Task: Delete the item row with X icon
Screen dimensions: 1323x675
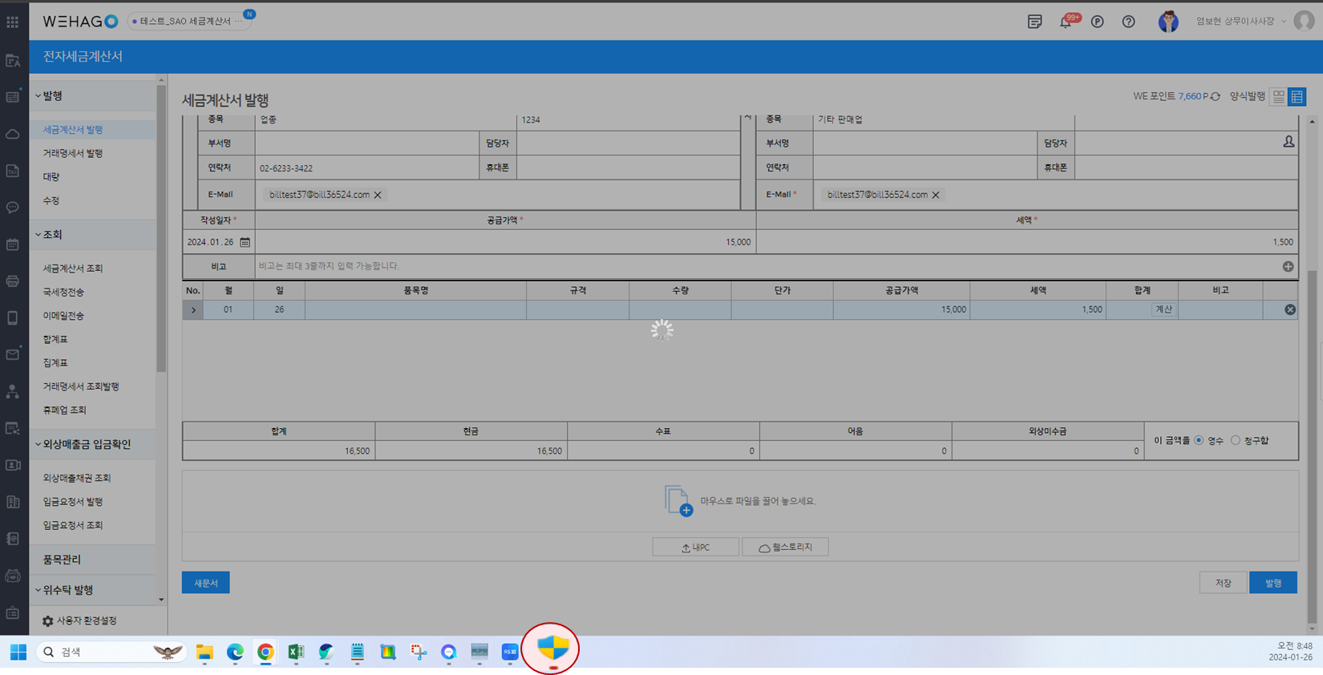Action: (x=1289, y=309)
